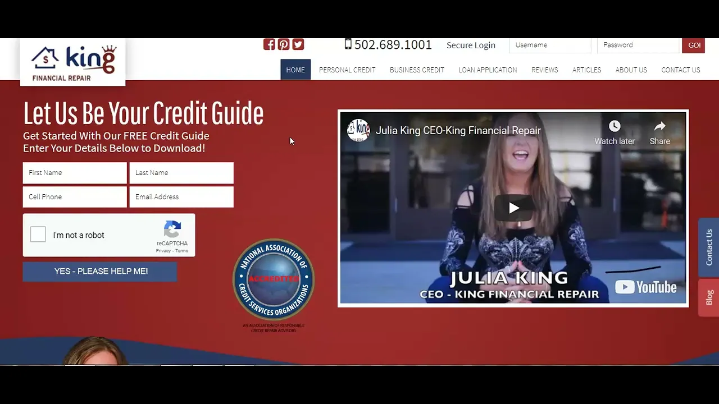Click the phone icon beside 502.689.1001

(x=348, y=44)
